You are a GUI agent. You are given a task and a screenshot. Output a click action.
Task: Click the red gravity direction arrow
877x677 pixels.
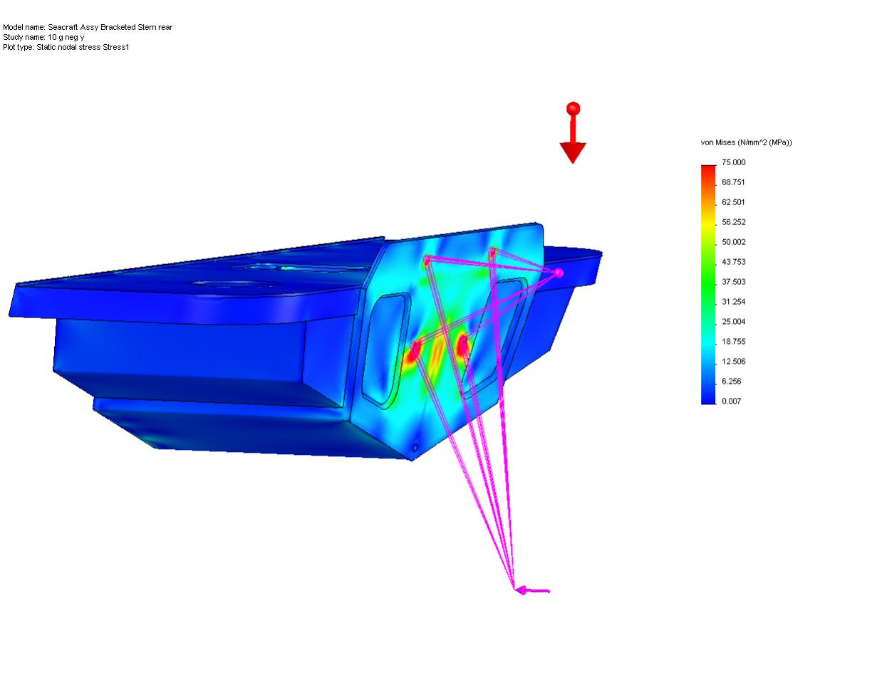(571, 134)
